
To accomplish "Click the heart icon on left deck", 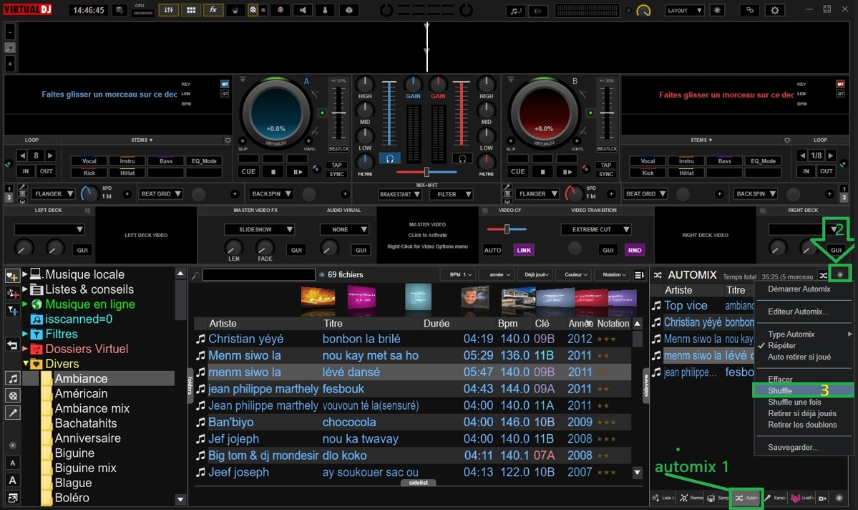I will click(228, 141).
